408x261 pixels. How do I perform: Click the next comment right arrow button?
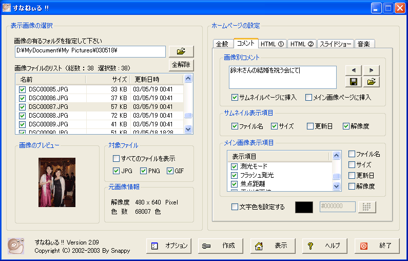tap(372, 70)
